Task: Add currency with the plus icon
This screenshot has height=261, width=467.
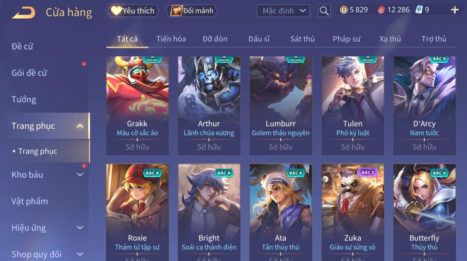Action: (x=455, y=10)
